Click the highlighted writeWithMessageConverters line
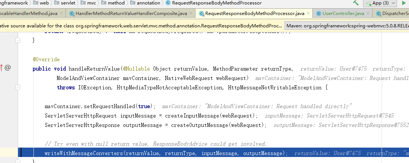 pyautogui.click(x=165, y=153)
